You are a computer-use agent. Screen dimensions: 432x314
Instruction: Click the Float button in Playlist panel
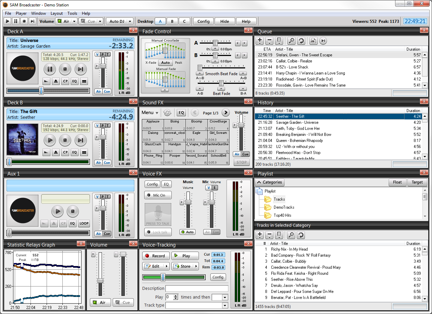(397, 182)
